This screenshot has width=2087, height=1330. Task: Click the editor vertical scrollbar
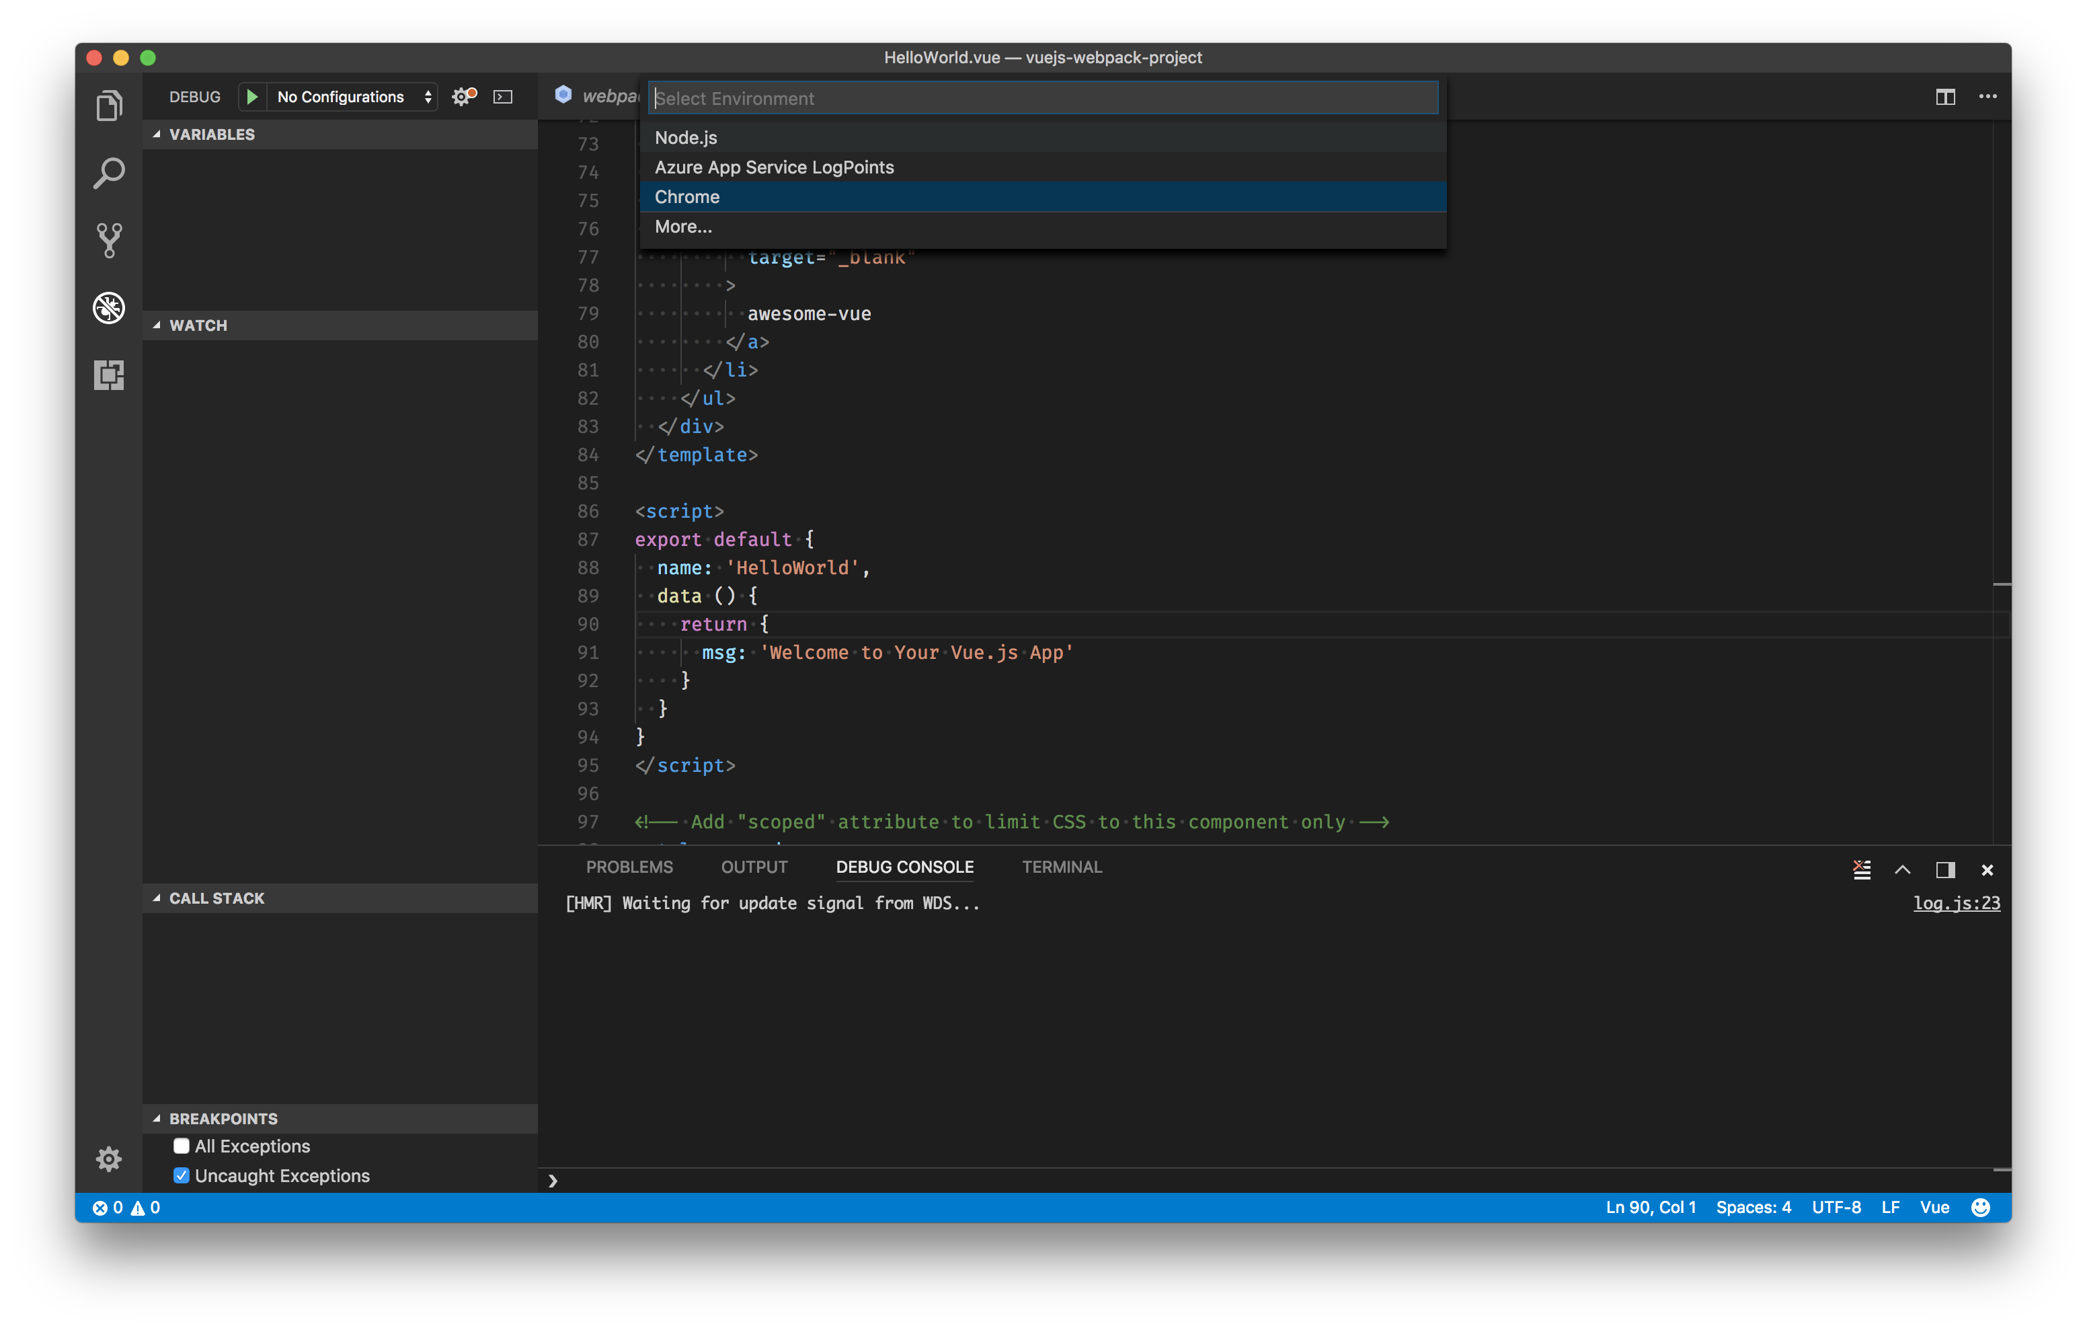click(x=2001, y=482)
